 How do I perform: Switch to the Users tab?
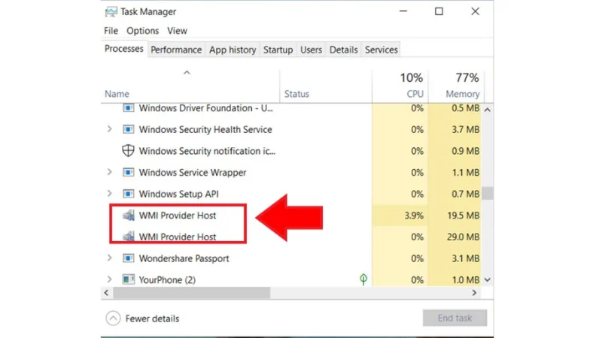point(311,50)
